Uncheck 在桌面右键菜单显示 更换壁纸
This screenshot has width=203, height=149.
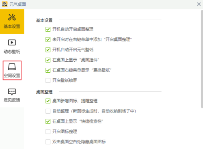[x=48, y=70]
